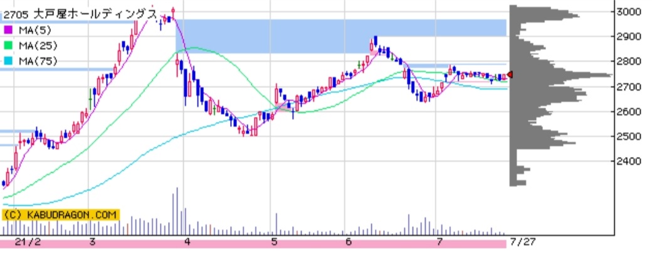Click the month 6 date axis label
Screen dimensions: 652x255
pyautogui.click(x=349, y=242)
